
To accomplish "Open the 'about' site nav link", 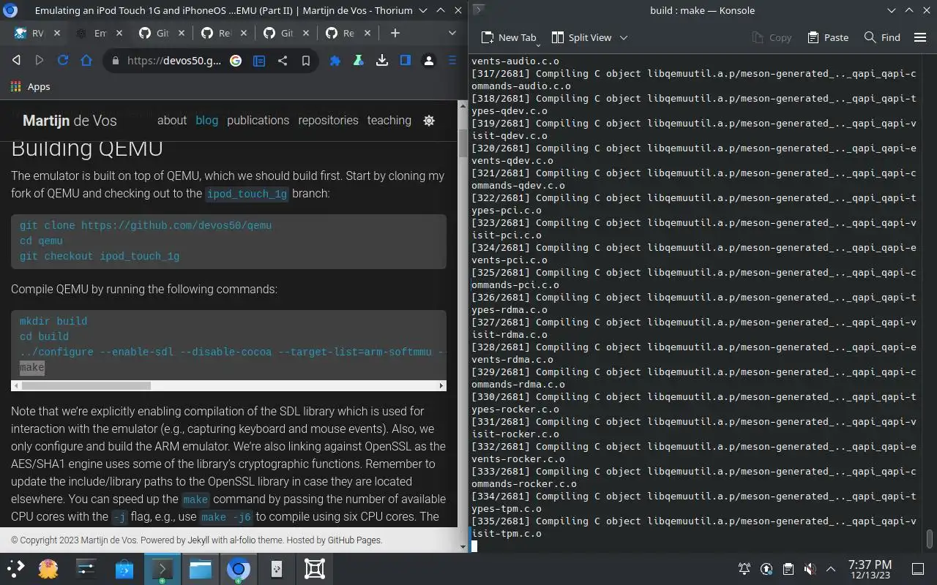I will 172,121.
